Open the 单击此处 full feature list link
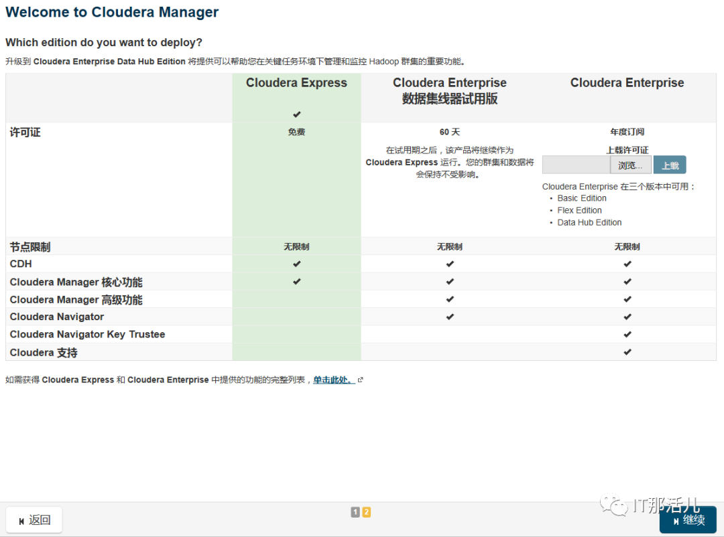Viewport: 724px width, 537px height. [334, 380]
